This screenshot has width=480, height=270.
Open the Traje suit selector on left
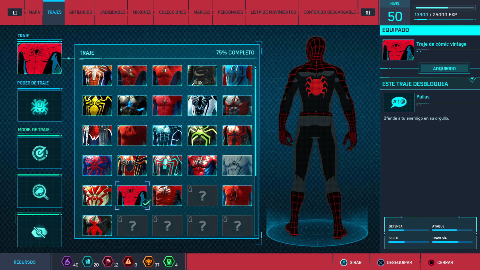tap(39, 58)
